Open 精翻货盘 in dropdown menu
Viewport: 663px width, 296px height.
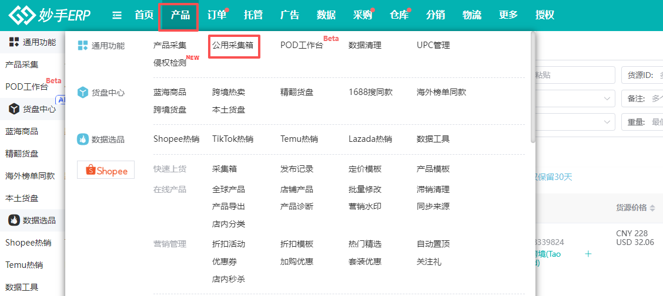(297, 93)
